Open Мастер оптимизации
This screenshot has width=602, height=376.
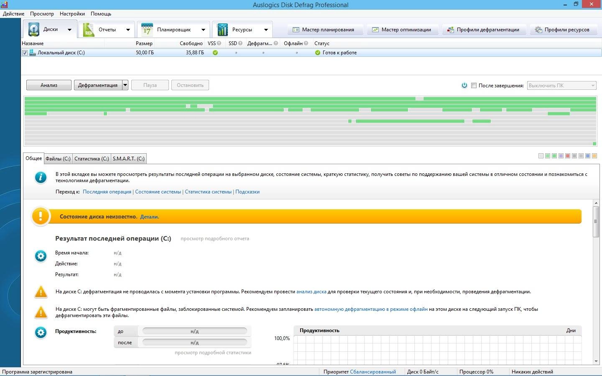coord(402,30)
